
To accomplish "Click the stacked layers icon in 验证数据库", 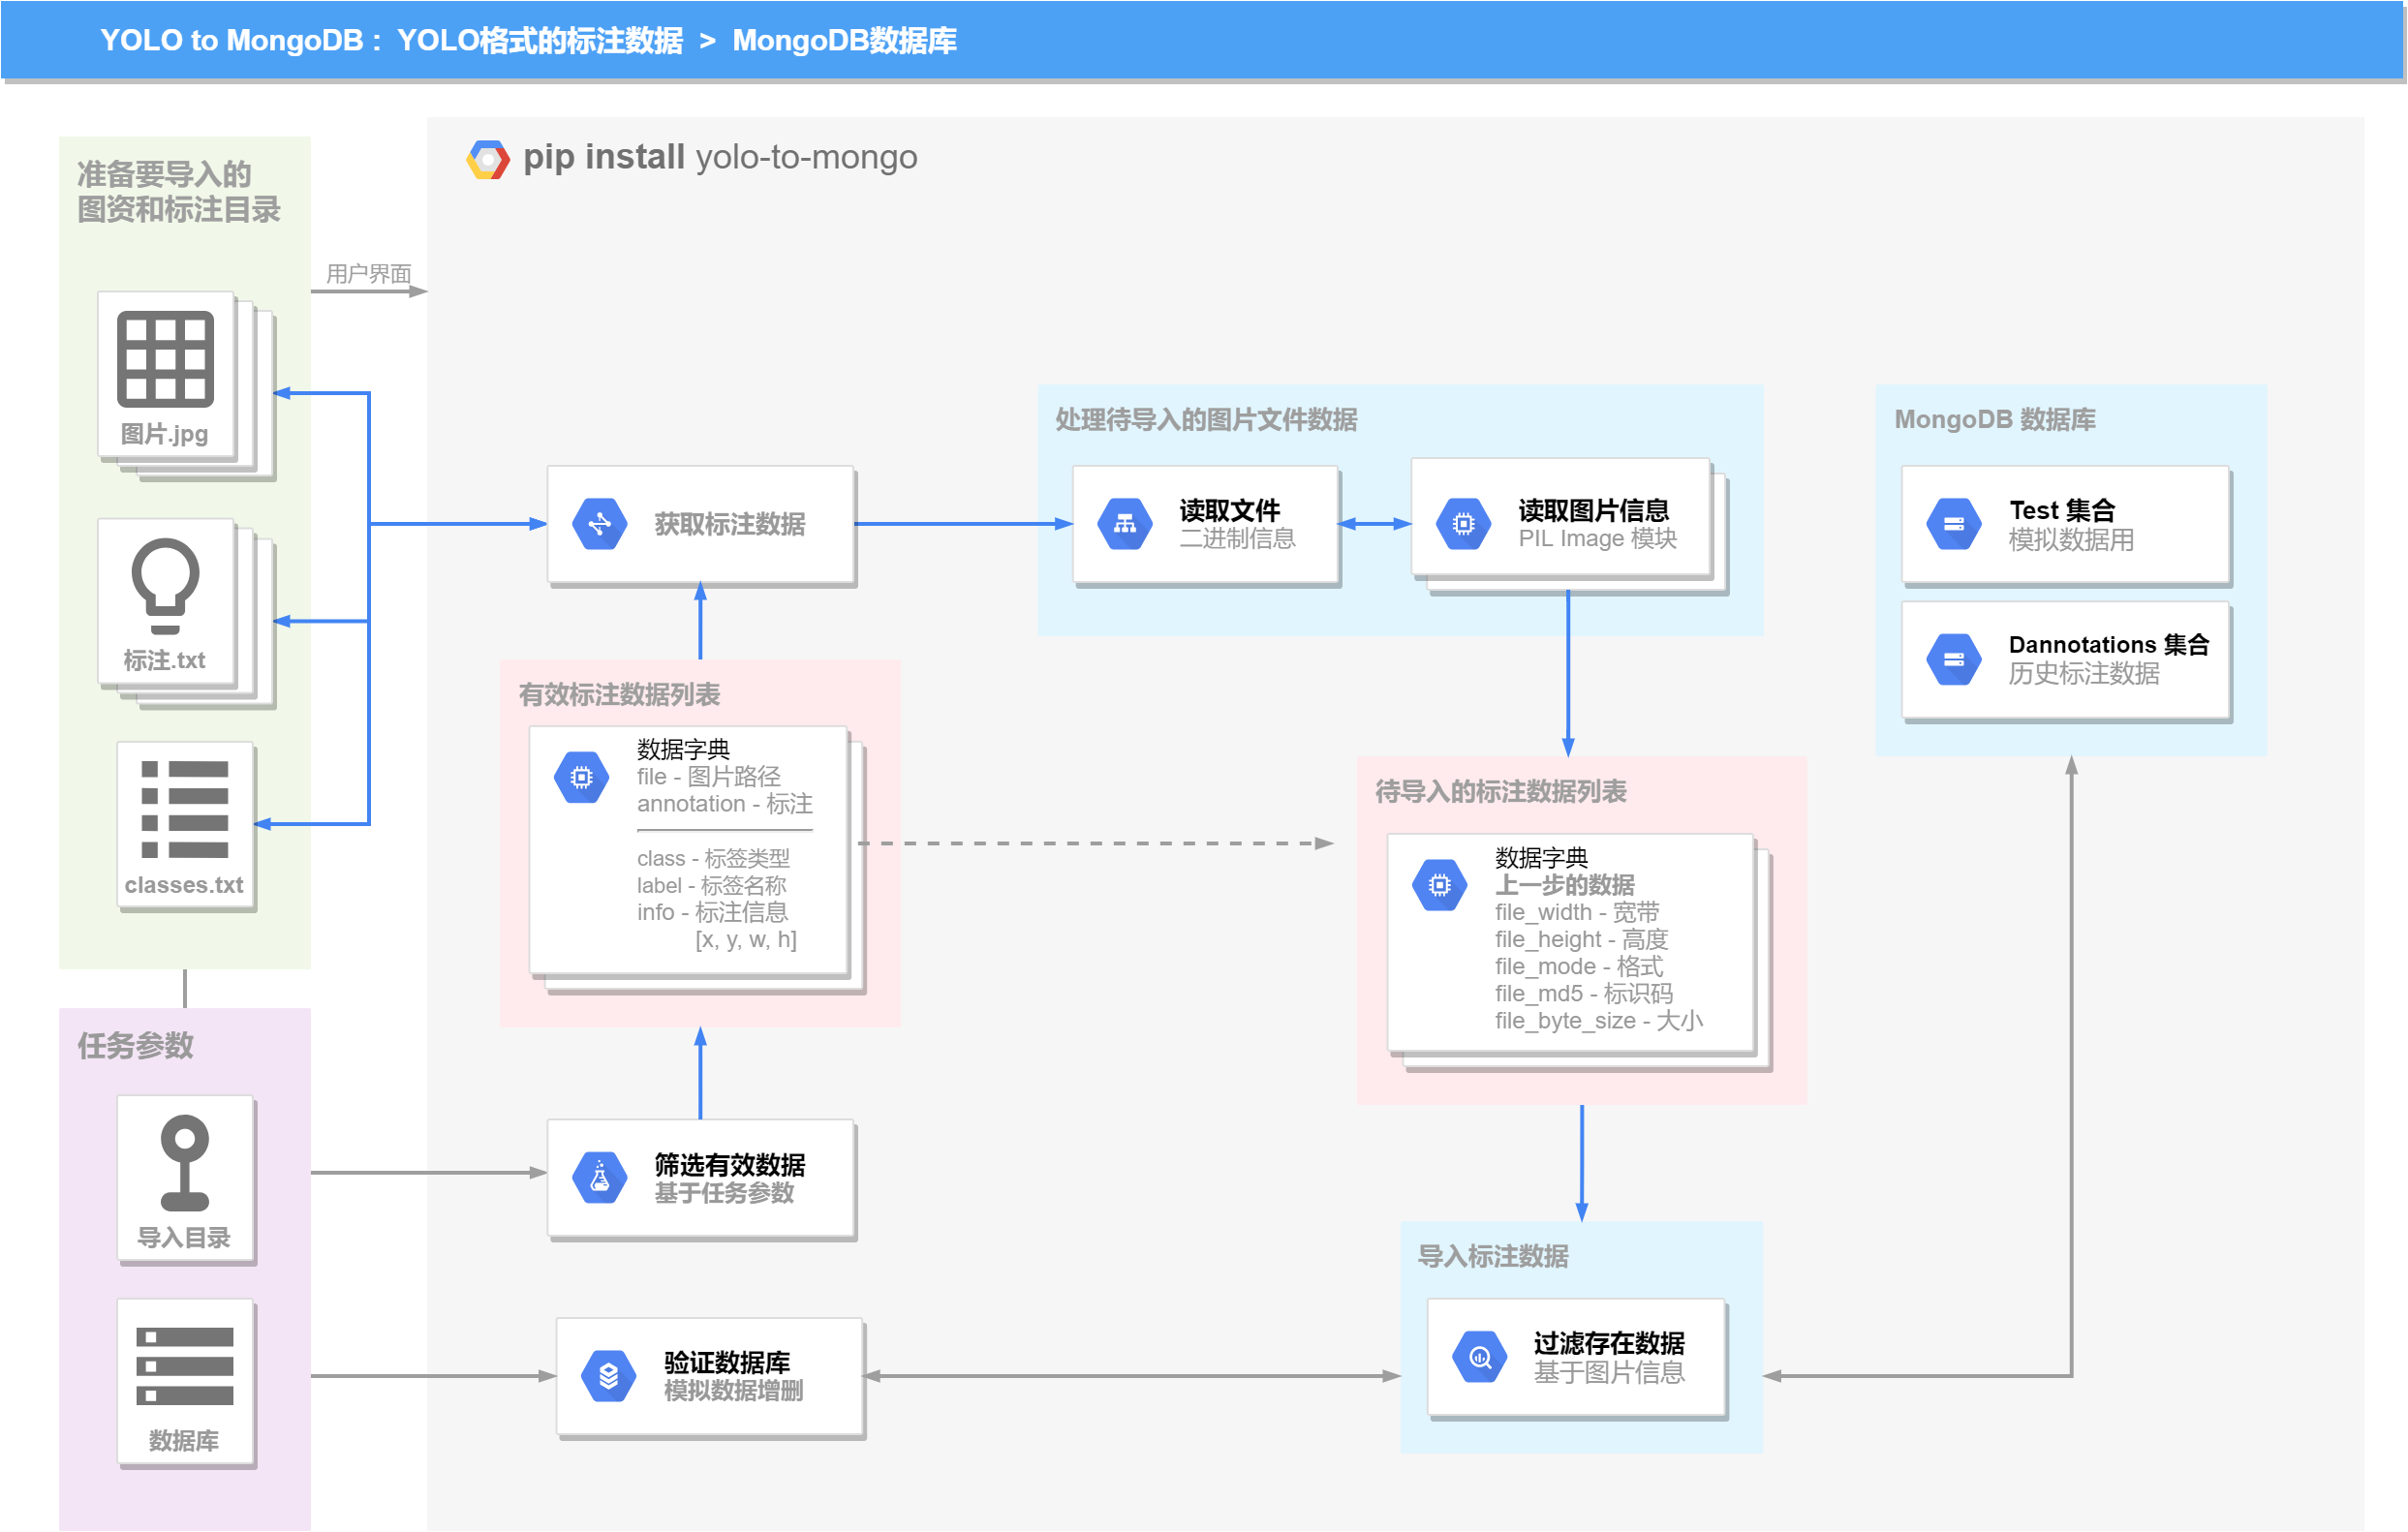I will pos(608,1376).
